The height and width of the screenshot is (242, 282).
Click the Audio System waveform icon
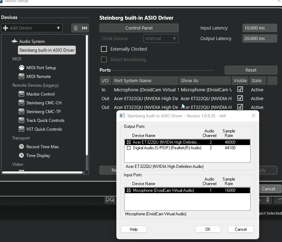[14, 41]
